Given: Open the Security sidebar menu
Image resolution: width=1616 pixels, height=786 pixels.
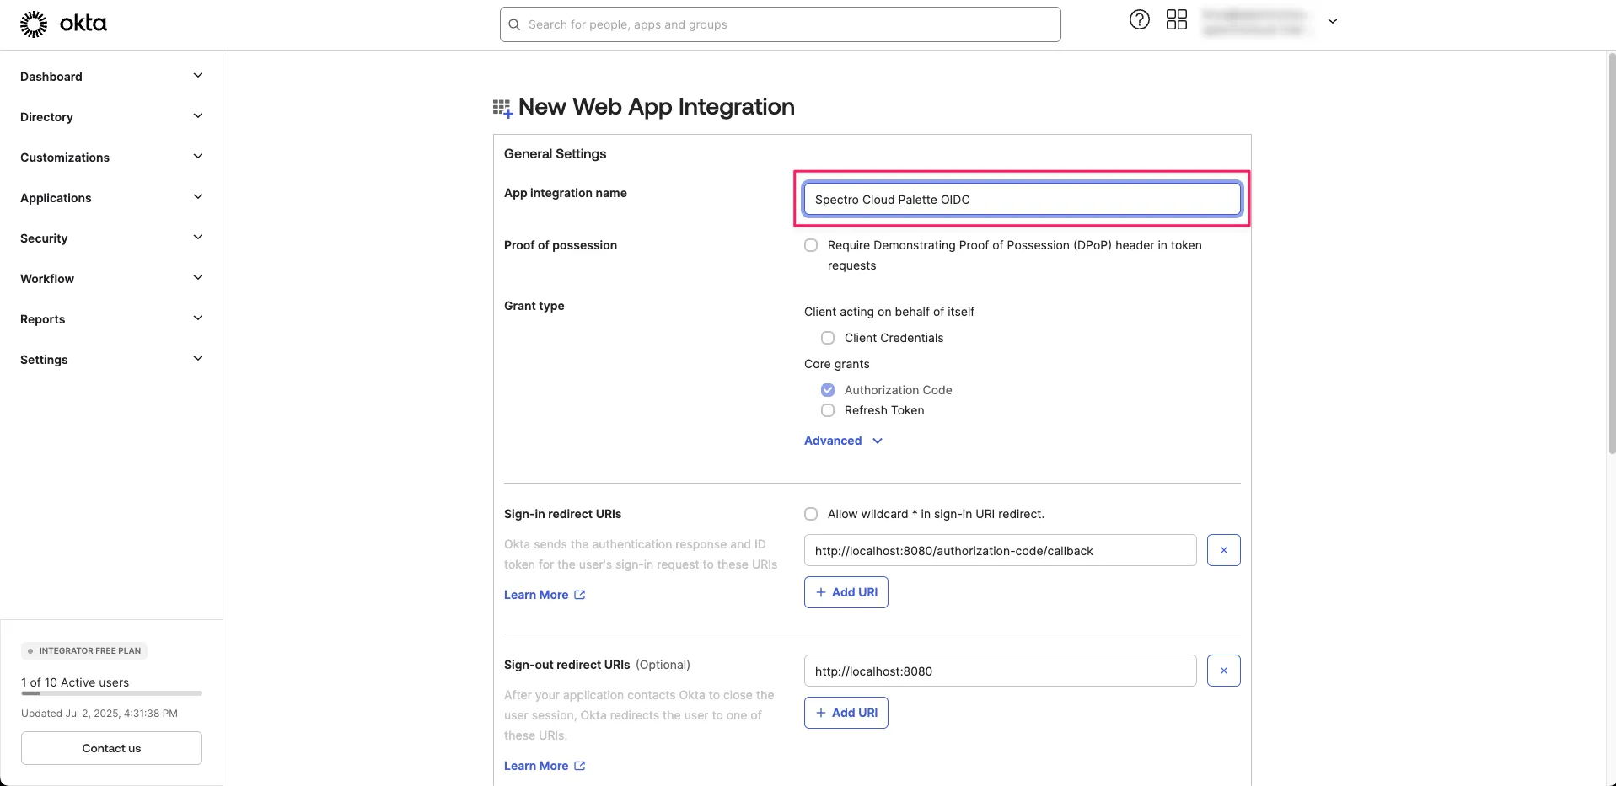Looking at the screenshot, I should coord(43,238).
